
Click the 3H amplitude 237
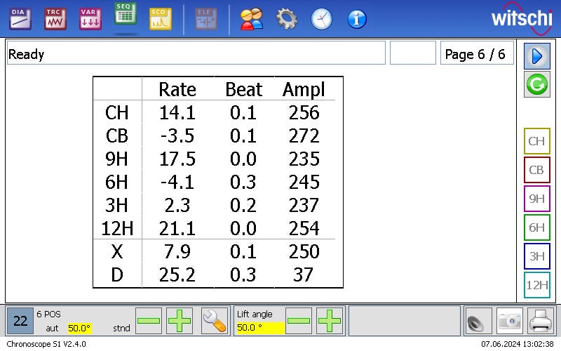click(x=304, y=205)
